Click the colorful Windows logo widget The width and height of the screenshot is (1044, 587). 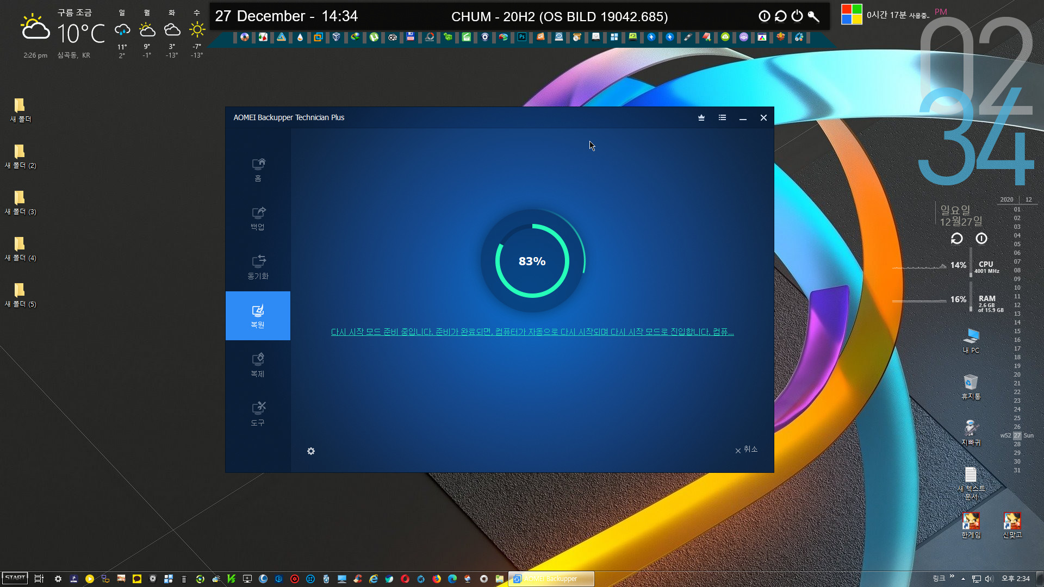click(852, 15)
